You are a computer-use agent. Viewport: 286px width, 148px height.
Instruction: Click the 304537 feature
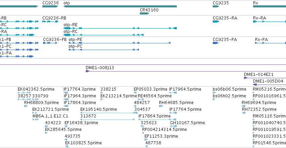136,113
